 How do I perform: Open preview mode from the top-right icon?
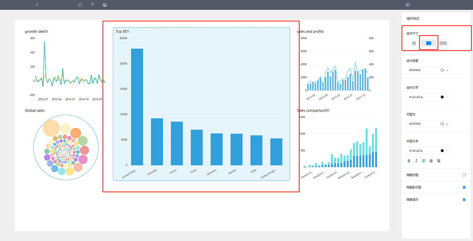coord(408,5)
